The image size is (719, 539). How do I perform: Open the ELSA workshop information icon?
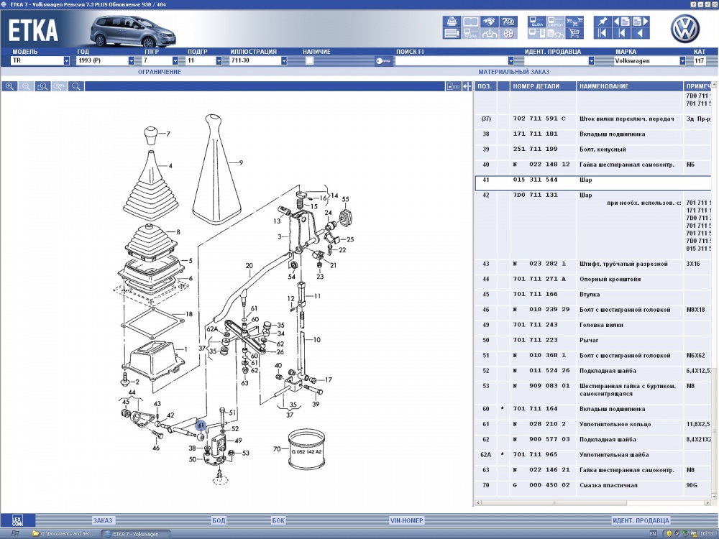pos(536,22)
